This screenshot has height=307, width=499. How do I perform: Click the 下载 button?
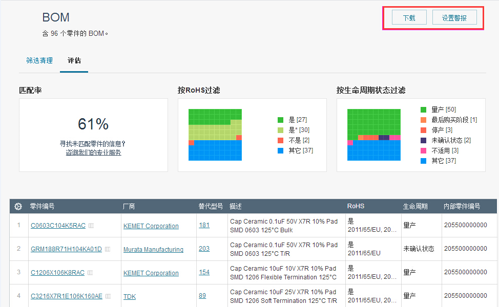[x=409, y=17]
